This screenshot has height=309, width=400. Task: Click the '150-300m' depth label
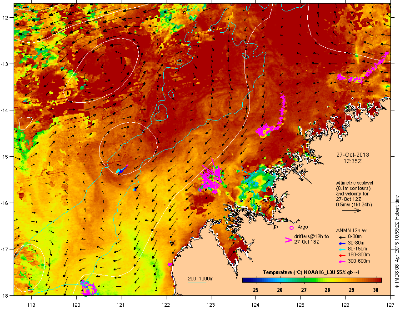(x=359, y=254)
